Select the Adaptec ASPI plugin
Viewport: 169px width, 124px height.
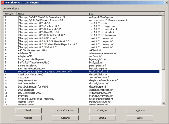pos(82,56)
